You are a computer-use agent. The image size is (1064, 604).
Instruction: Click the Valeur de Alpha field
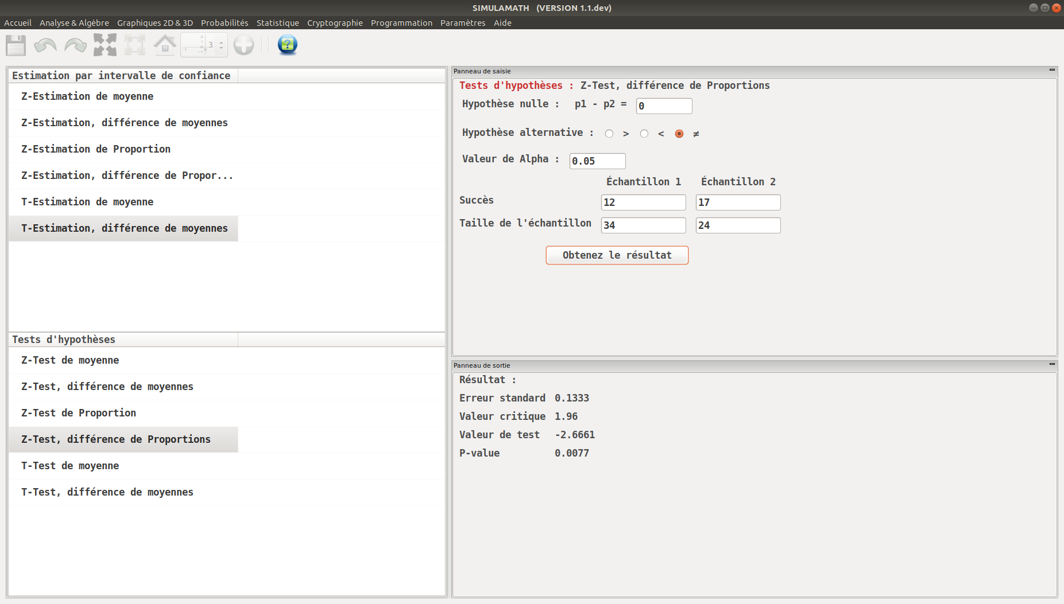click(x=597, y=161)
